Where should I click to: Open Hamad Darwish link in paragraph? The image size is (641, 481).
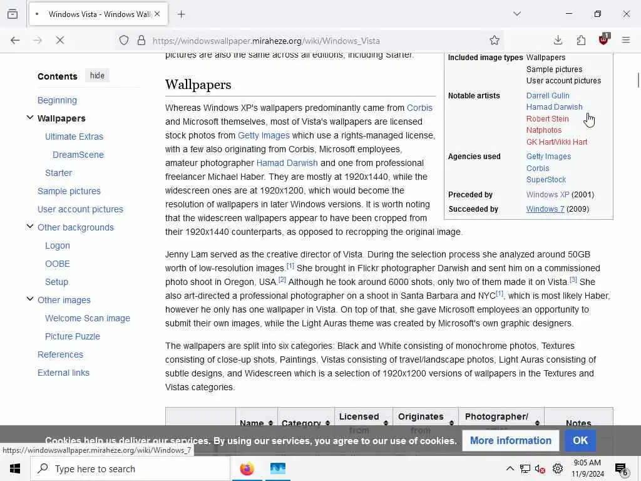point(287,163)
